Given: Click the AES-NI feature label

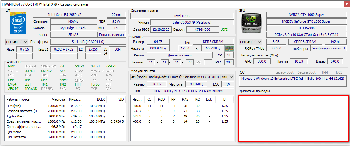Looking at the screenshot, I should tap(13, 89).
